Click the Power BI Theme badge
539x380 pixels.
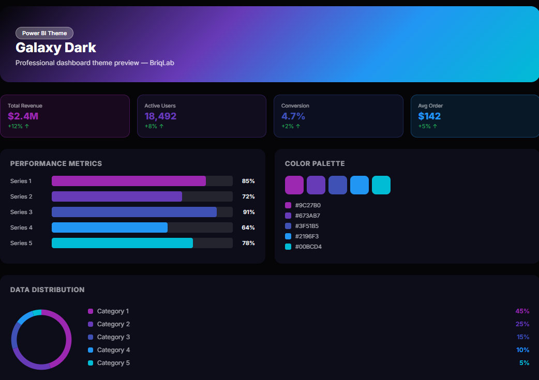(x=44, y=33)
